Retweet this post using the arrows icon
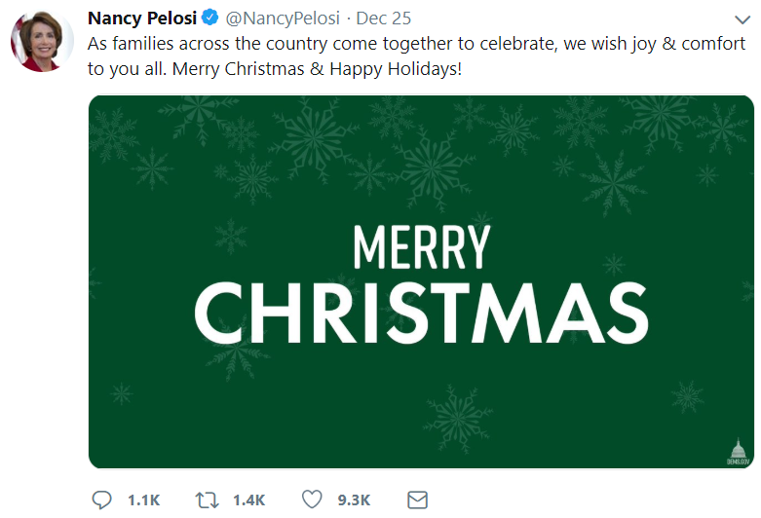 tap(207, 499)
